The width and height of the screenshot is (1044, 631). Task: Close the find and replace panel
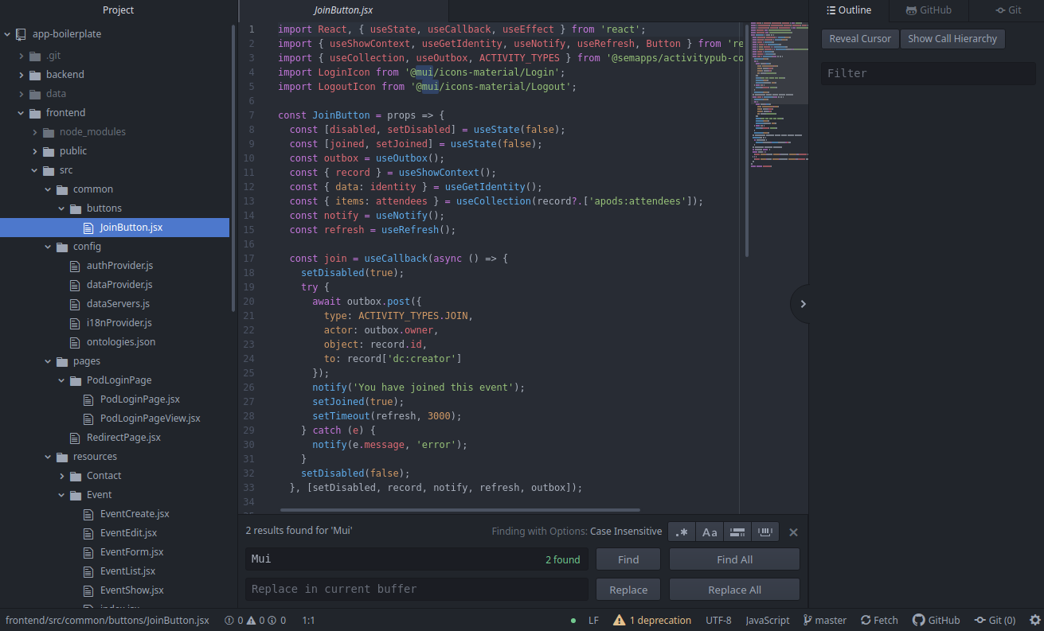793,532
